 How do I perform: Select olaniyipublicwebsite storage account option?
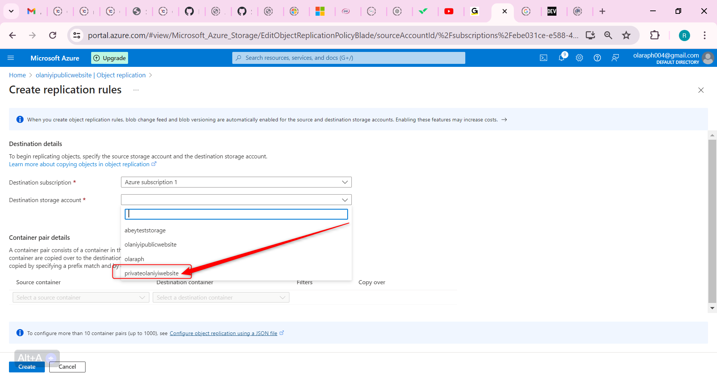[236, 245]
